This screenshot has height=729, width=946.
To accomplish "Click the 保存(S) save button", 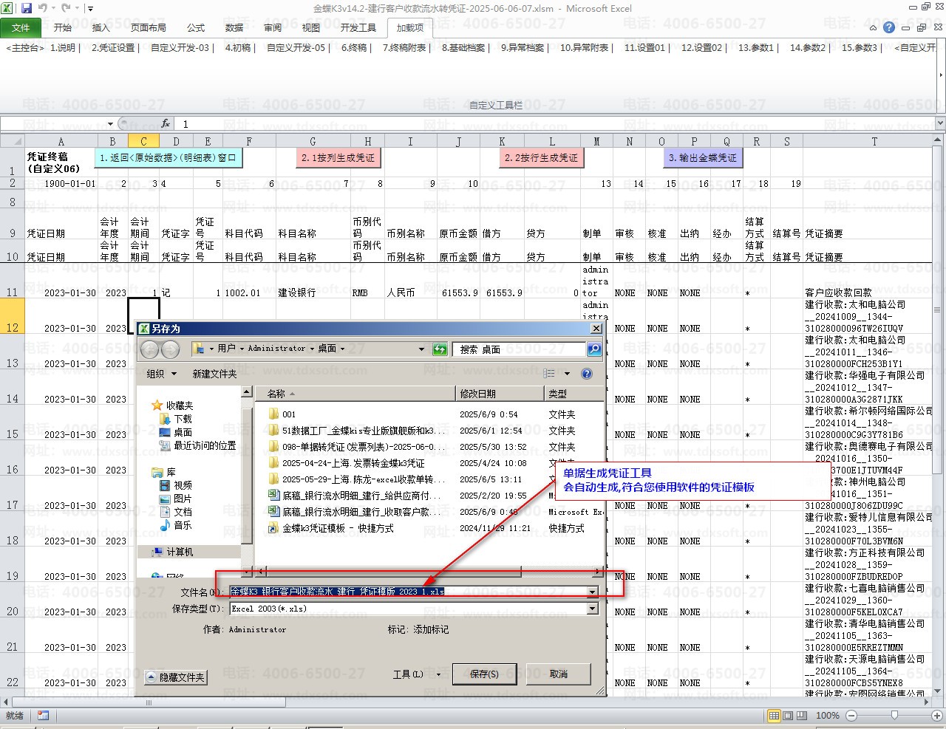I will (484, 674).
